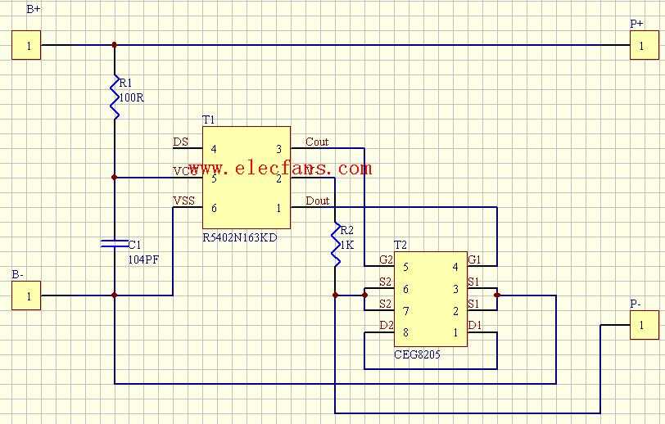Select the B+ connector pad
665x424 pixels.
point(26,45)
